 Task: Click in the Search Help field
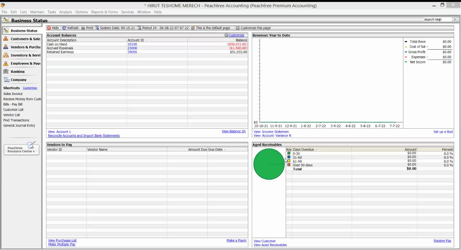pos(437,19)
